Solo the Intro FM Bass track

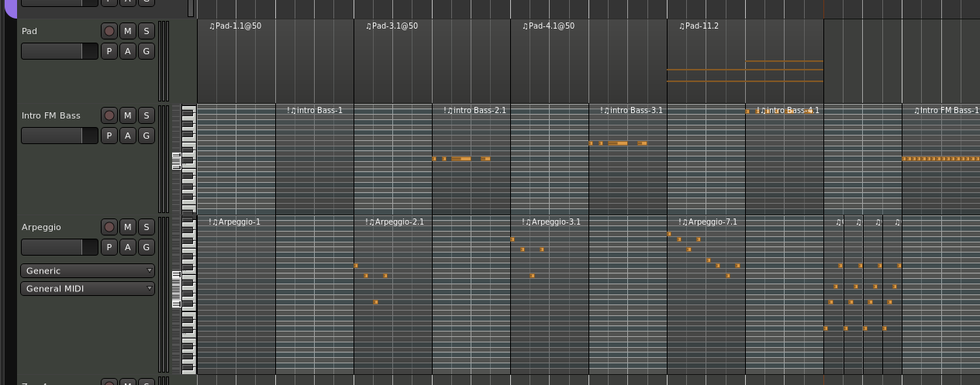point(146,115)
